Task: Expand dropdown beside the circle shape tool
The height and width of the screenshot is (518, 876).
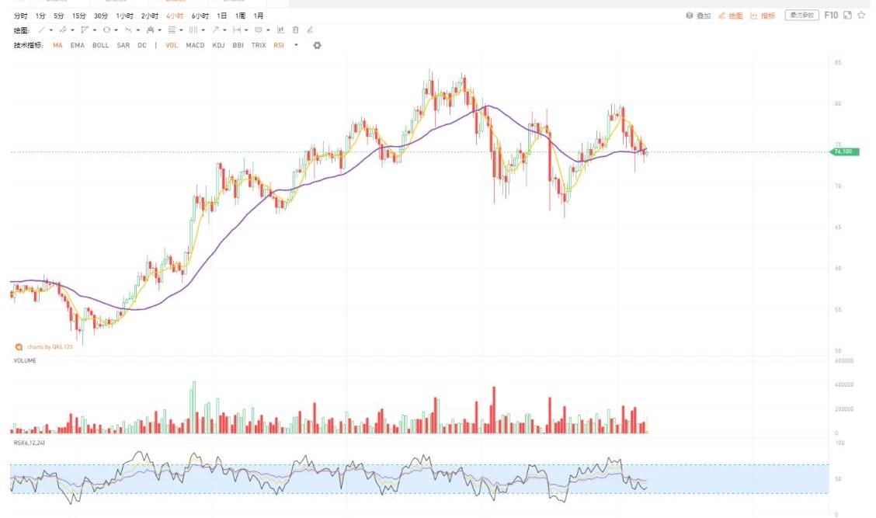Action: (116, 30)
